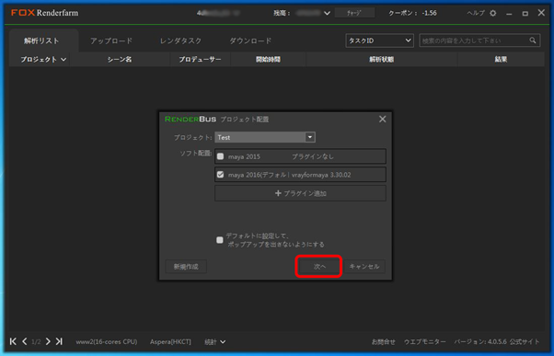Viewport: 554px width, 356px height.
Task: Maximize the Renderfarm window
Action: coord(525,14)
